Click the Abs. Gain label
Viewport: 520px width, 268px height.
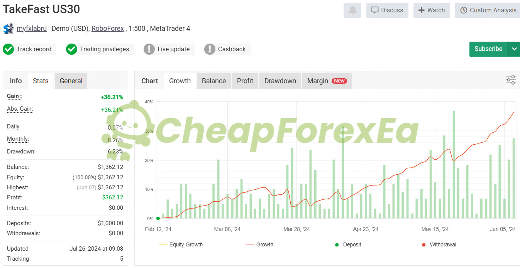tap(20, 109)
